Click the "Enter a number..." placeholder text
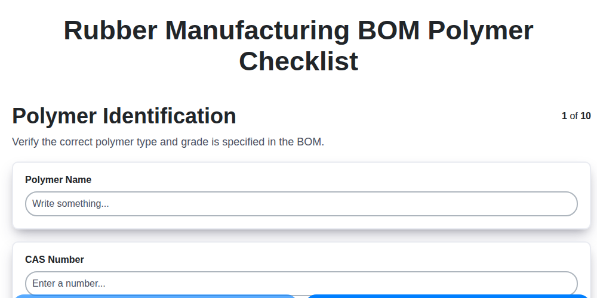This screenshot has width=597, height=298. [69, 284]
